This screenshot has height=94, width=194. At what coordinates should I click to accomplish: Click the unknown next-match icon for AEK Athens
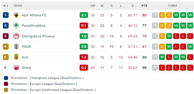pyautogui.click(x=155, y=15)
